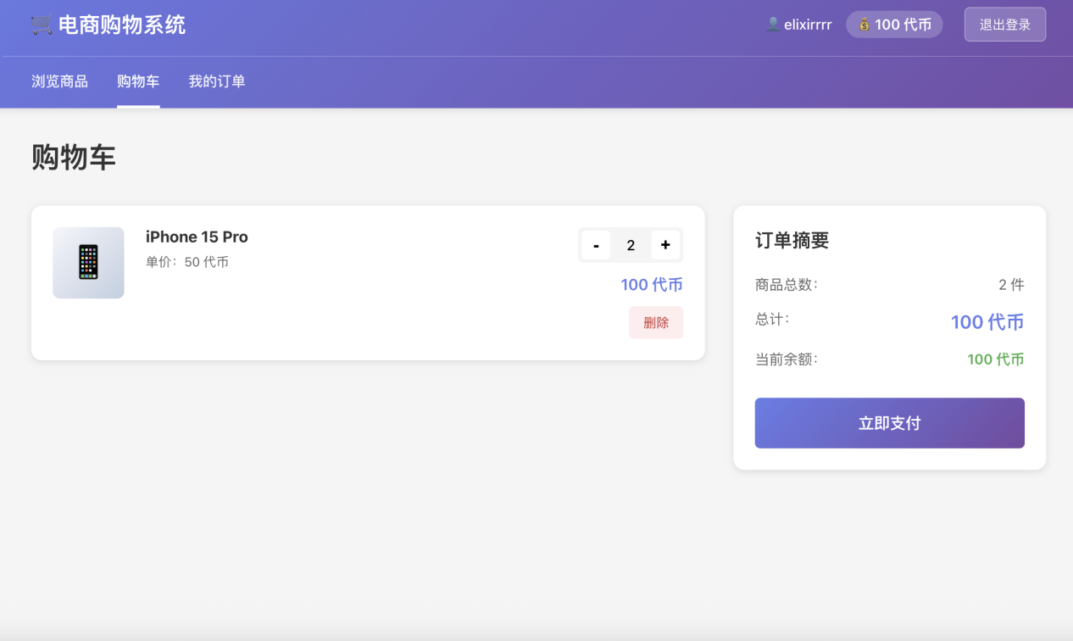
Task: Go to 浏览商品 tab
Action: tap(59, 81)
